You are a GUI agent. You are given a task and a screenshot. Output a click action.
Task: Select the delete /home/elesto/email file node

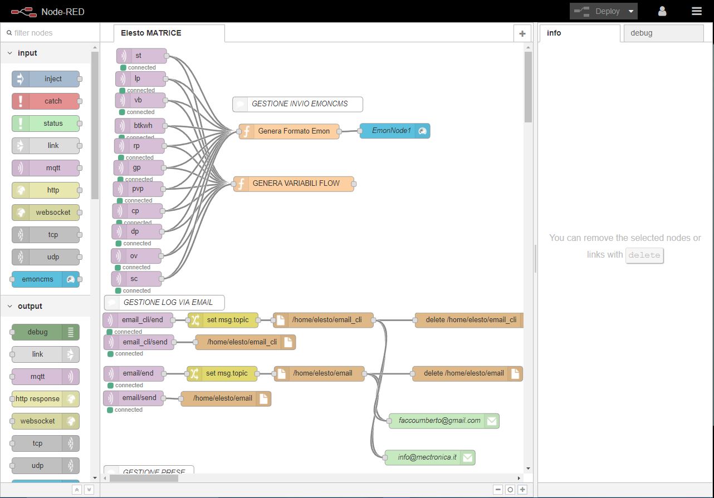467,374
